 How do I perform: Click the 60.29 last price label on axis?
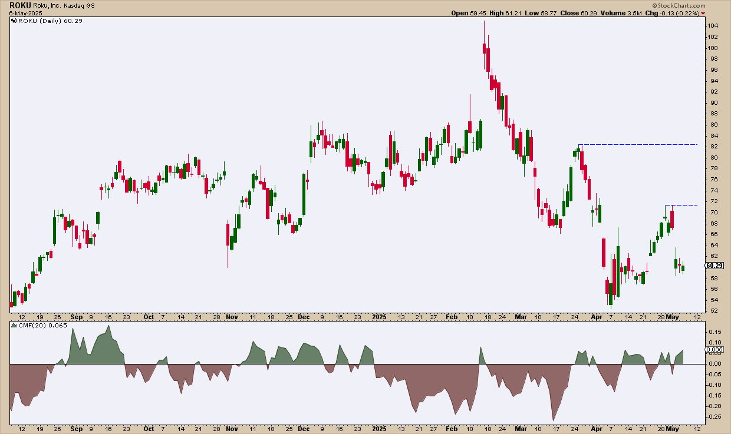click(x=714, y=266)
